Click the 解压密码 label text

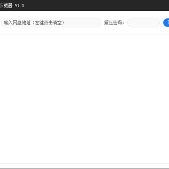coord(114,23)
